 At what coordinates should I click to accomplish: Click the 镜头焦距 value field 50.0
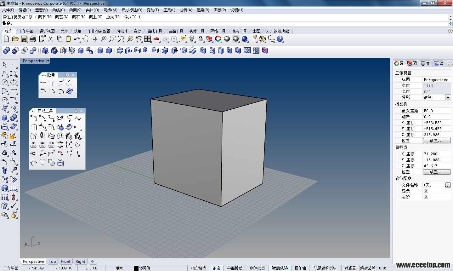437,111
